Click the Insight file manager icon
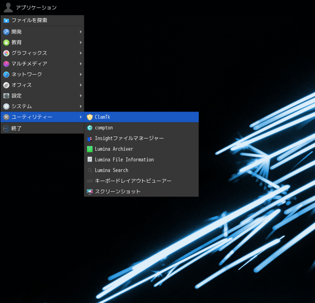Image resolution: width=315 pixels, height=303 pixels. (90, 138)
